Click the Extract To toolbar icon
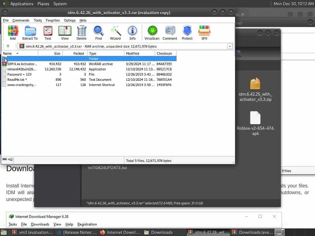Screen dimensions: 315x236 (30, 33)
